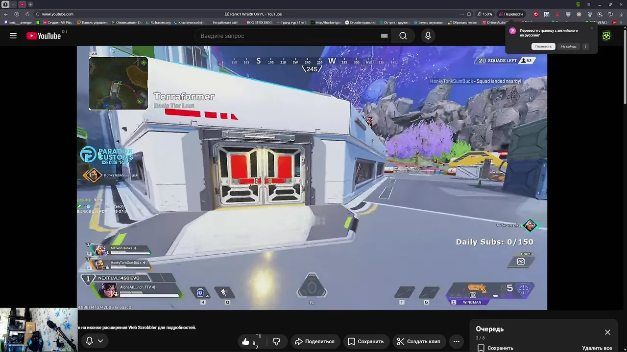Click the www.youtube.com address text

(58, 14)
